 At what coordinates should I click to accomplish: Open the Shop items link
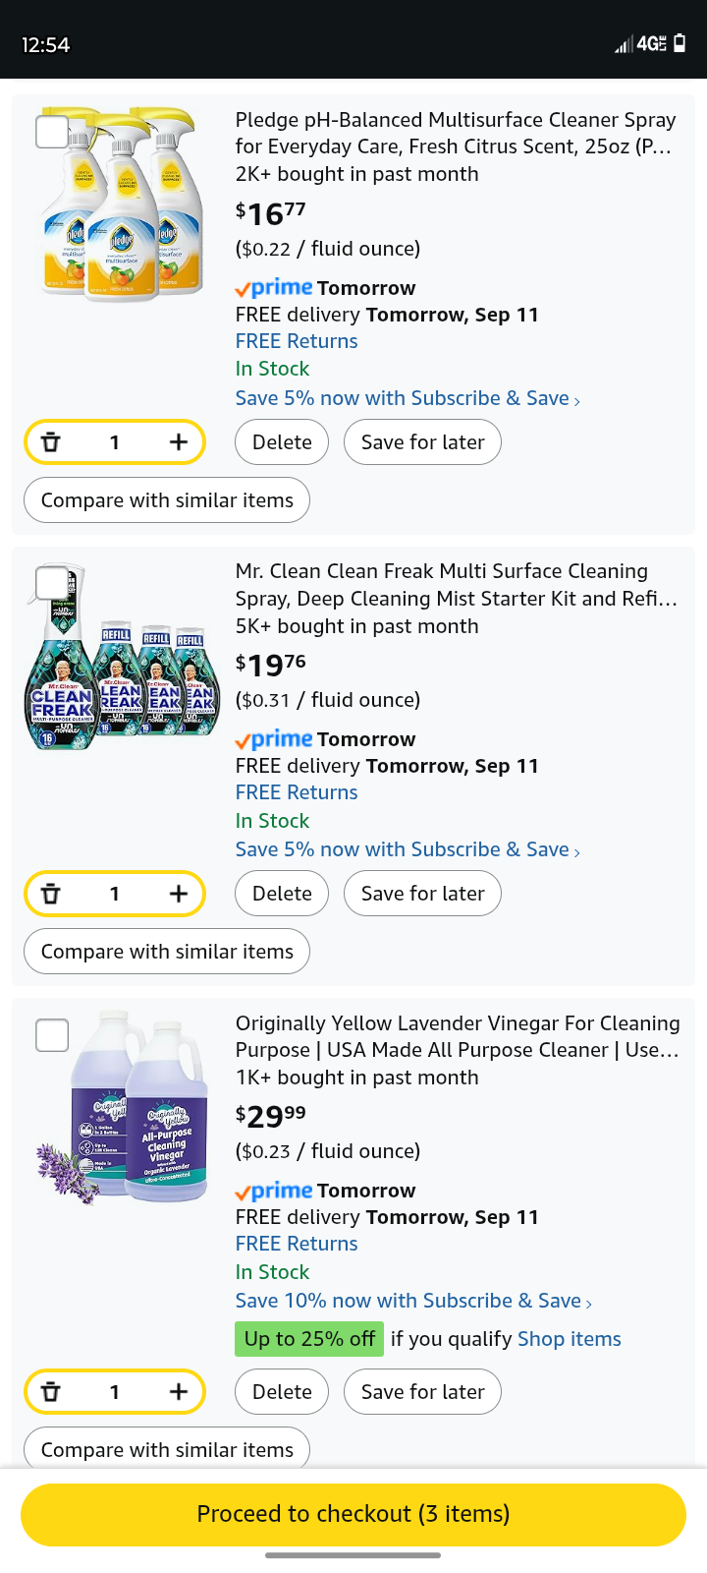(x=570, y=1339)
